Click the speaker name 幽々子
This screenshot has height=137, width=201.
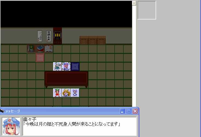click(30, 119)
